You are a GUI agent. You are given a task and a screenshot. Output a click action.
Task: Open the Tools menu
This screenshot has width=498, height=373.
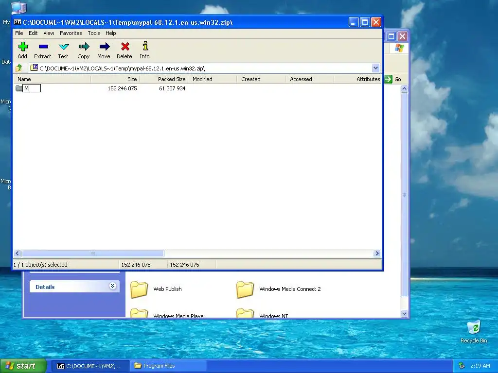click(x=94, y=33)
